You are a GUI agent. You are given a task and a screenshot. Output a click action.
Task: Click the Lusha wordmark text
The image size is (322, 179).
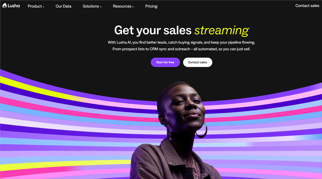(14, 6)
